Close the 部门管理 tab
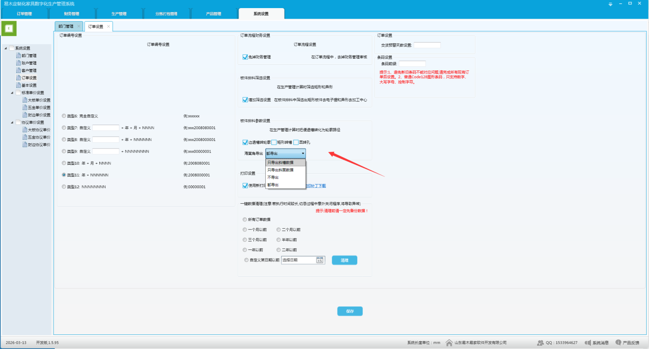The image size is (649, 349). [79, 26]
